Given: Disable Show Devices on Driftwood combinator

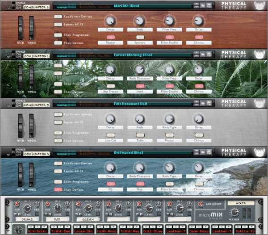Looking at the screenshot, I should [58, 190].
